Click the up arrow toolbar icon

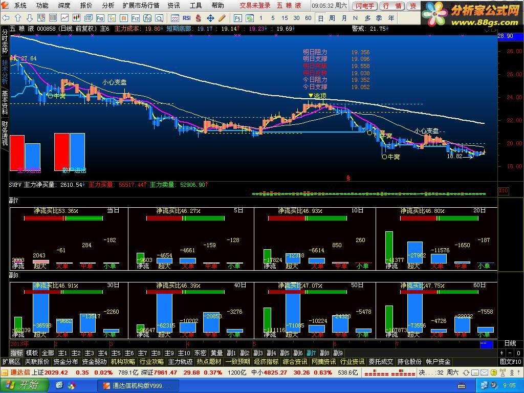18,18
